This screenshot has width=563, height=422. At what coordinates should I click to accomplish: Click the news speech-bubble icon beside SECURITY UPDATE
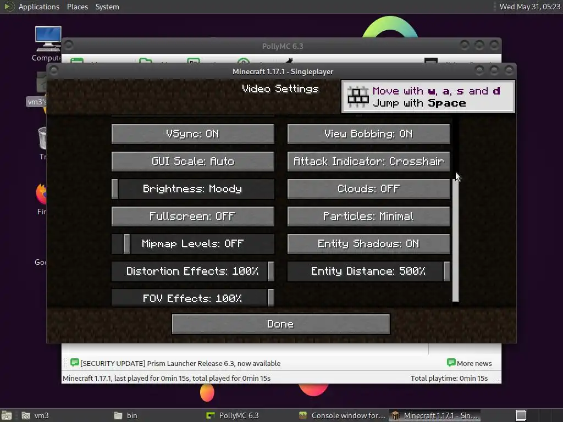pos(75,363)
